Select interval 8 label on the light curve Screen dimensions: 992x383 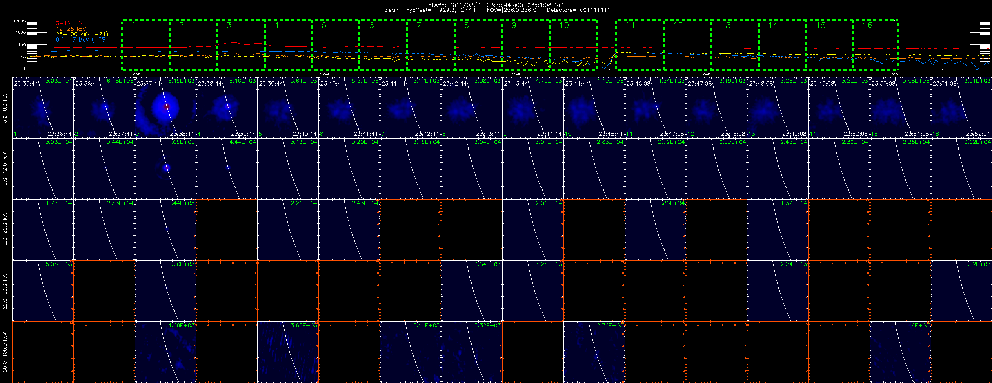[466, 25]
